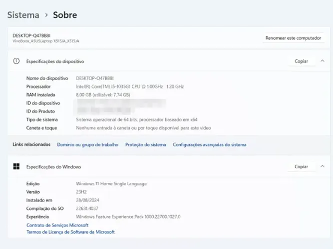
Task: Select the DESKTOP-Q47BB8I header name
Action: click(31, 35)
